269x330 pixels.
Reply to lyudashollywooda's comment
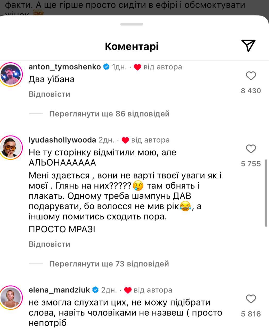coord(50,244)
